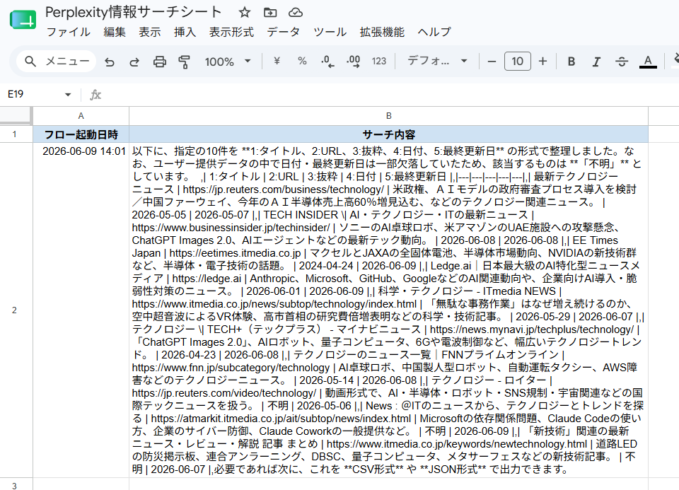Increase decimal places

point(354,62)
